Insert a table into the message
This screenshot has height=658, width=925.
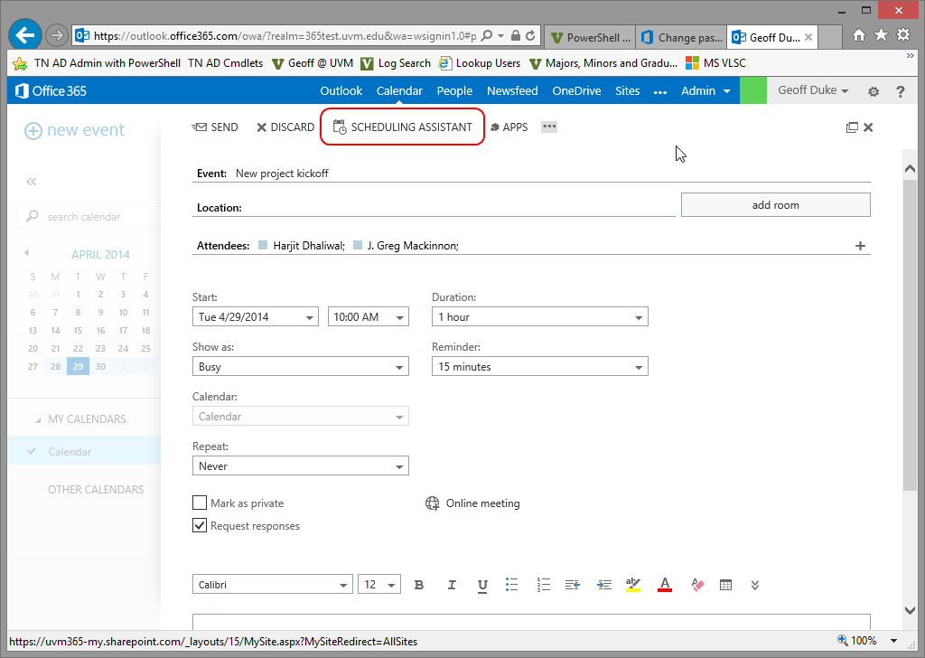point(725,585)
